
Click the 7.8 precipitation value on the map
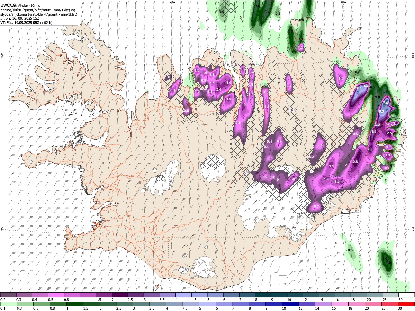point(385,103)
